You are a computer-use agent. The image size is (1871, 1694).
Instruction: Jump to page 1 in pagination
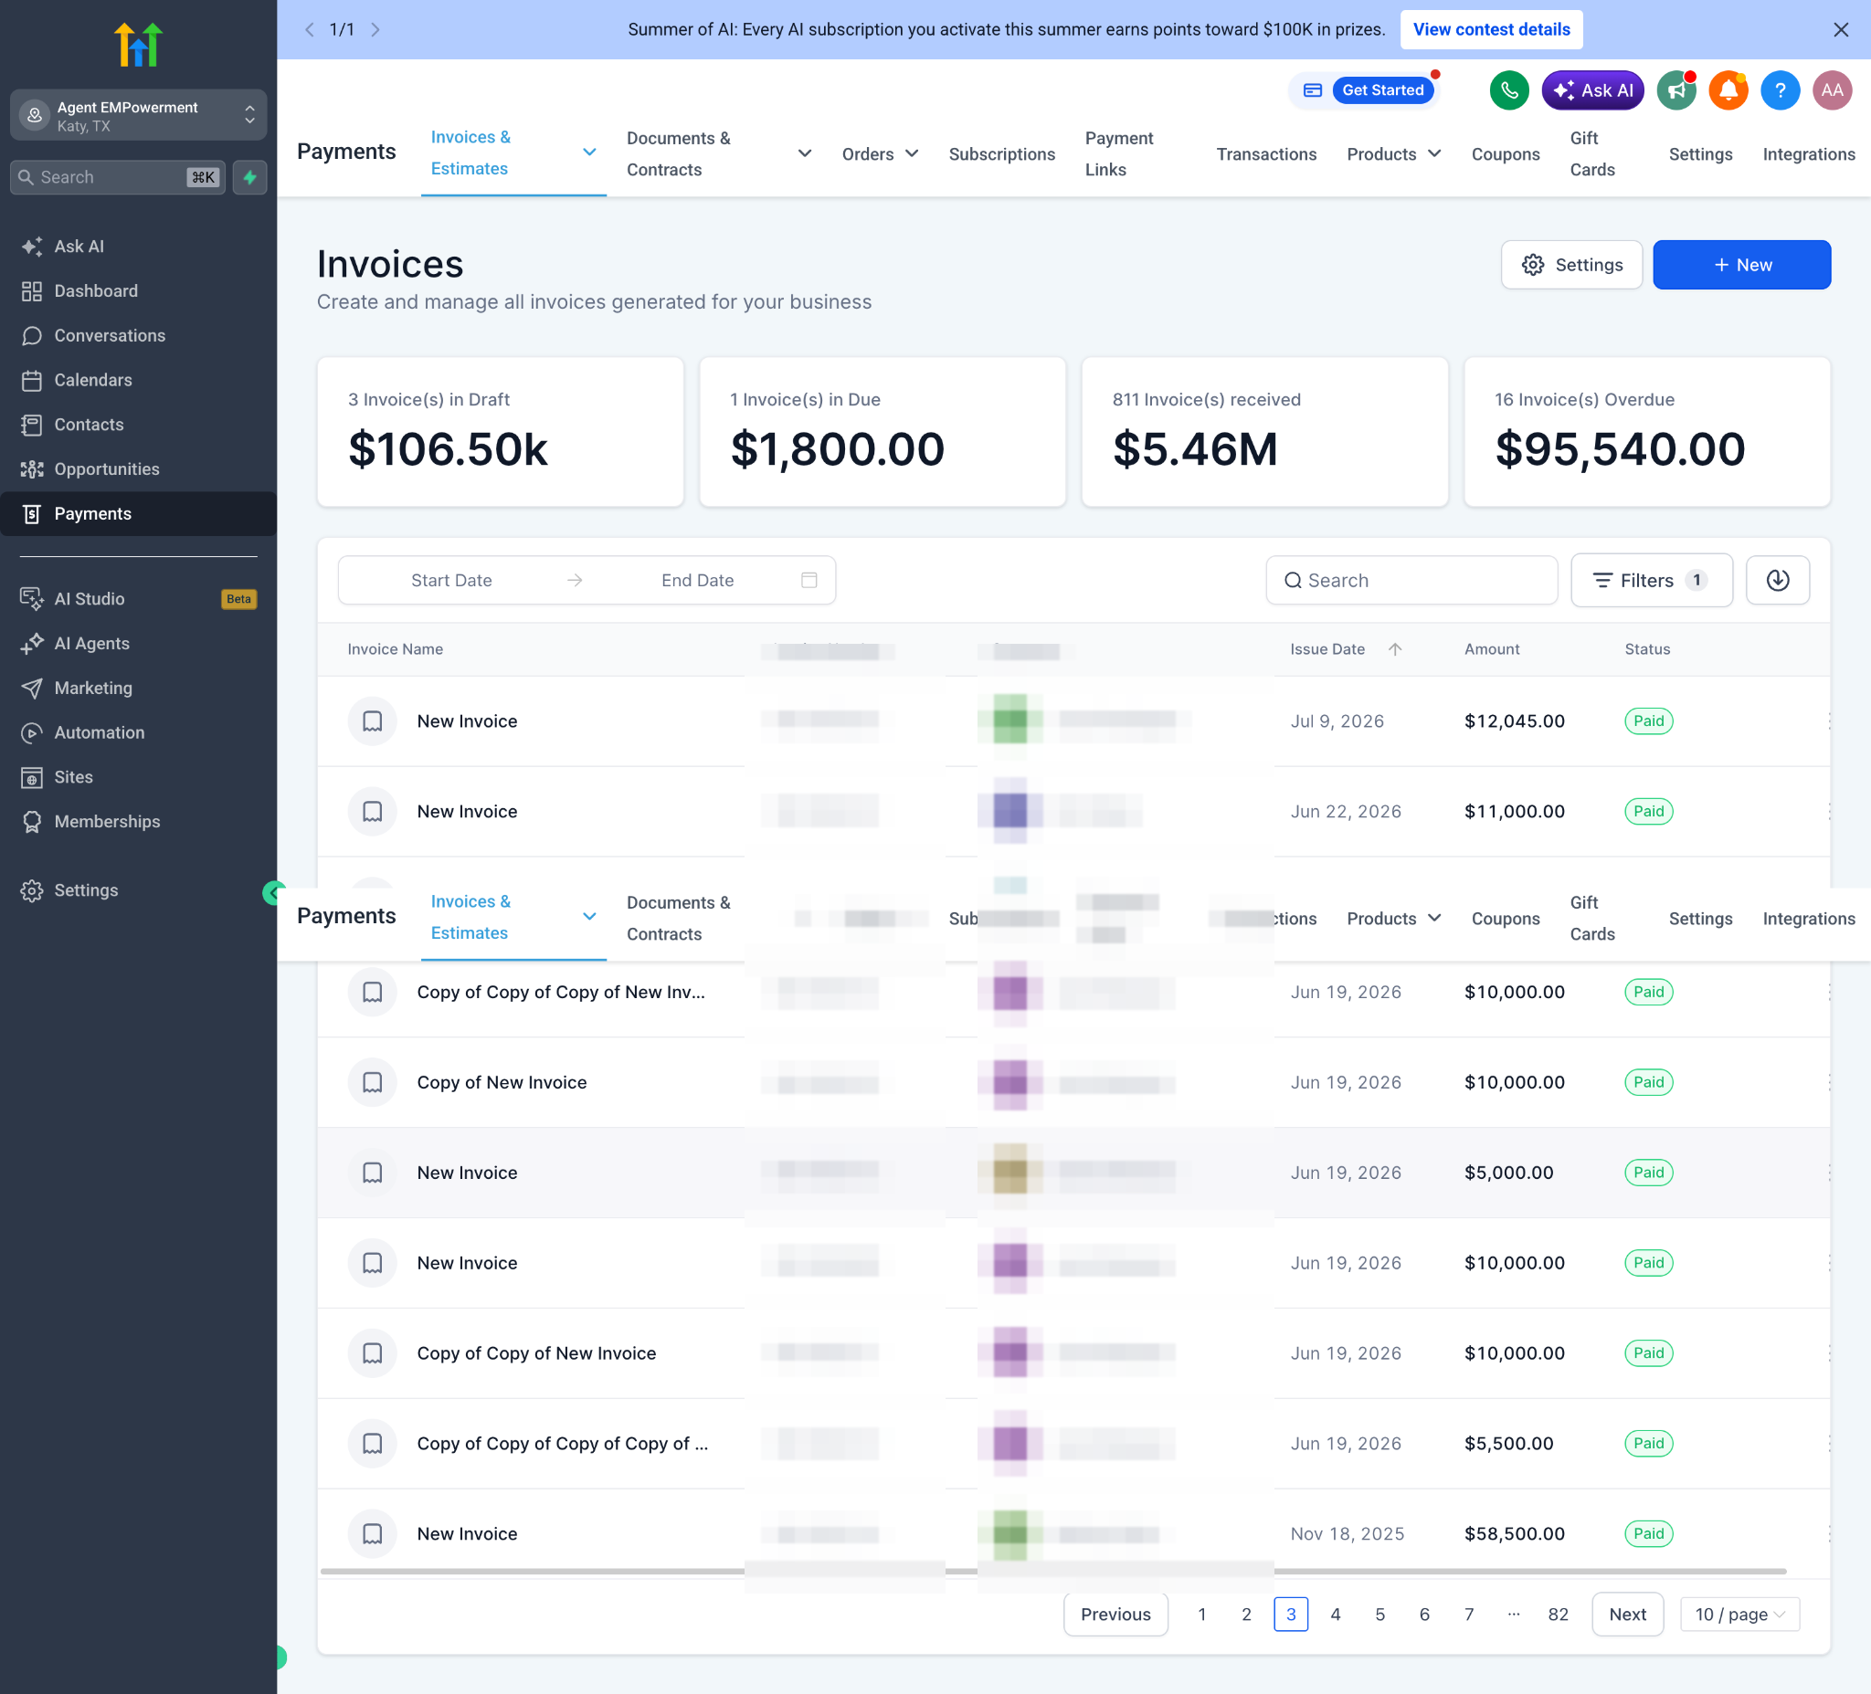[x=1202, y=1615]
